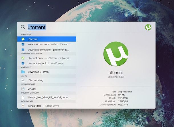174x127 pixels.
Task: Click the 'DOCUMENTI' section header
Action: tap(27, 101)
